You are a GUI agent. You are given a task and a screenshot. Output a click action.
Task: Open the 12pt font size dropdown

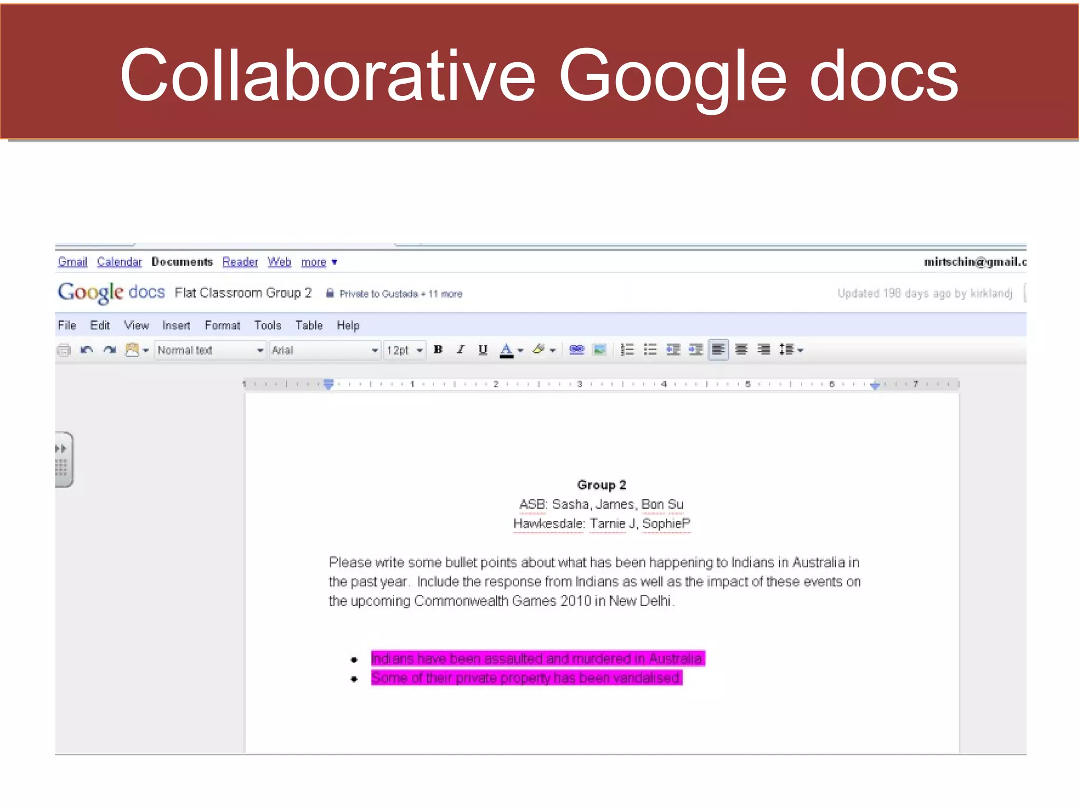pyautogui.click(x=405, y=350)
